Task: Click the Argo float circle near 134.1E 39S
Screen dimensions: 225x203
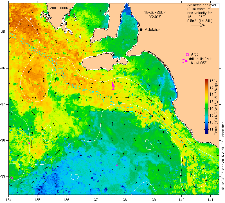Action: 12,178
